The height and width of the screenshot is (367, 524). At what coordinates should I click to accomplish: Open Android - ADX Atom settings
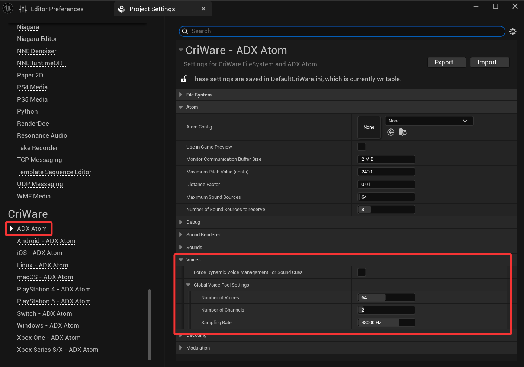click(x=46, y=241)
